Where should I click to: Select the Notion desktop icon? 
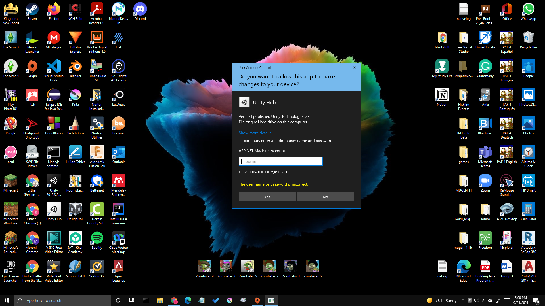click(442, 97)
